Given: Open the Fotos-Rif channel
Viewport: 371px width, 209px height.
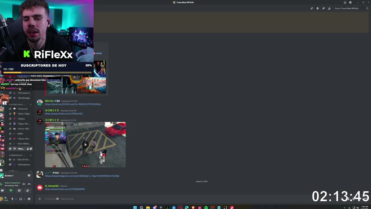Looking at the screenshot, I should 20,129.
